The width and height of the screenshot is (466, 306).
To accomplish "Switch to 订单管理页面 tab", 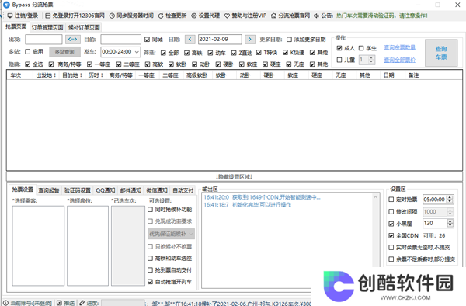I will click(x=47, y=27).
